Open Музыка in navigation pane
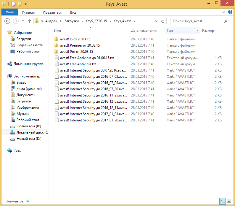 coord(23,114)
